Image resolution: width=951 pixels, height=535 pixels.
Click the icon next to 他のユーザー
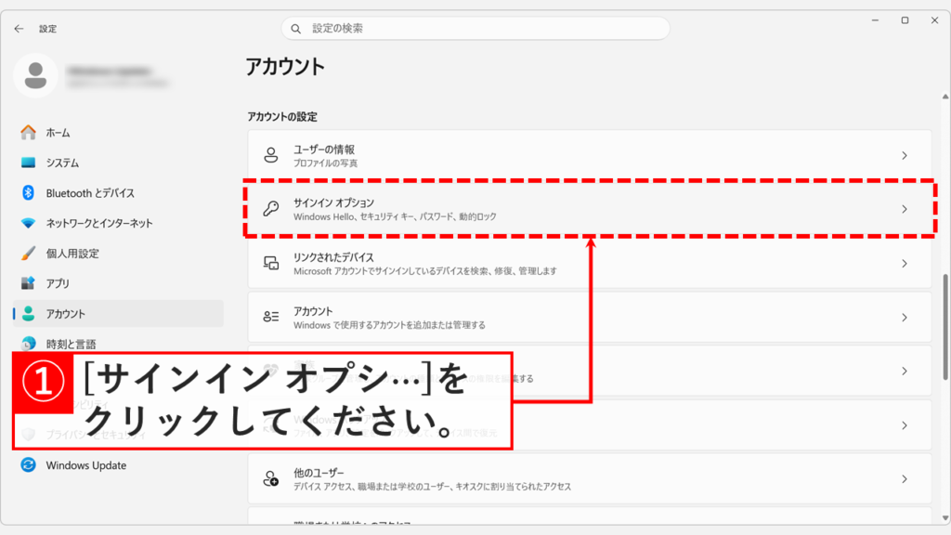coord(270,476)
